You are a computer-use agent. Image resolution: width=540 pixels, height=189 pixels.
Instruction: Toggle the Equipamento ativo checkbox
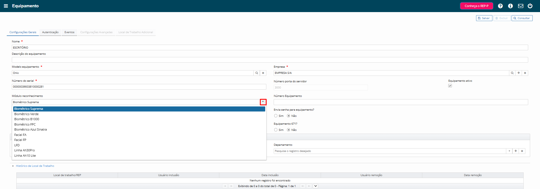450,86
